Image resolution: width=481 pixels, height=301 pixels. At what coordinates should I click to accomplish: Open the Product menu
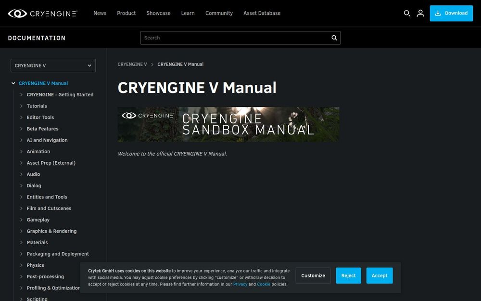[126, 13]
